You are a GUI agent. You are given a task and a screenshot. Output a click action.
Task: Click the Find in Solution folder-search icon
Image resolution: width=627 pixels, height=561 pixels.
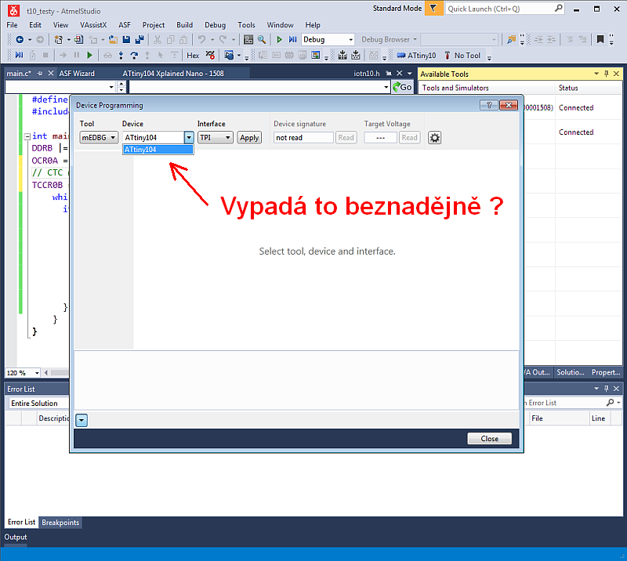[x=511, y=40]
